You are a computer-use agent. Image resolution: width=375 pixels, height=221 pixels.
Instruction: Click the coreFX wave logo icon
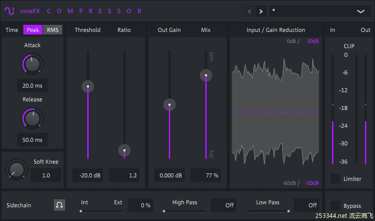[x=9, y=11]
